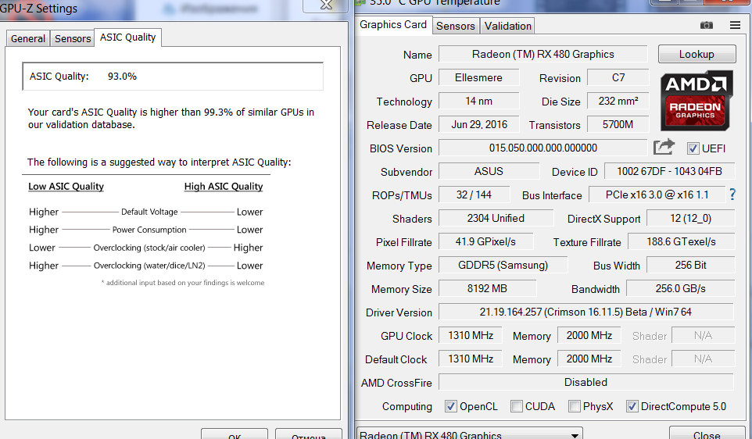The width and height of the screenshot is (752, 439).
Task: Click the AMD CrossFire value Disabled
Action: pos(585,382)
